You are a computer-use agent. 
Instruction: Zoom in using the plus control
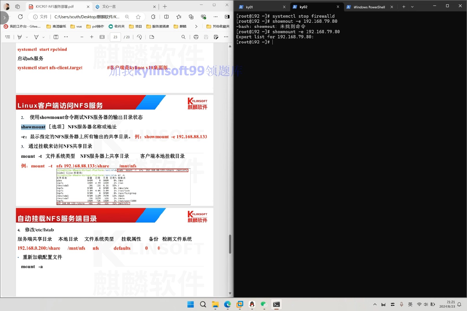click(x=92, y=37)
